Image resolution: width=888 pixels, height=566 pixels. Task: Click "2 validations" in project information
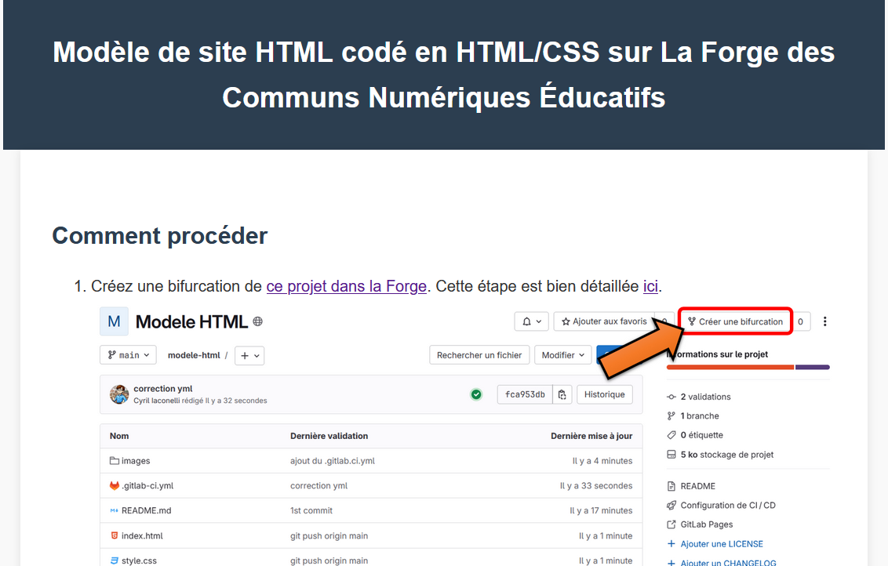pos(706,397)
